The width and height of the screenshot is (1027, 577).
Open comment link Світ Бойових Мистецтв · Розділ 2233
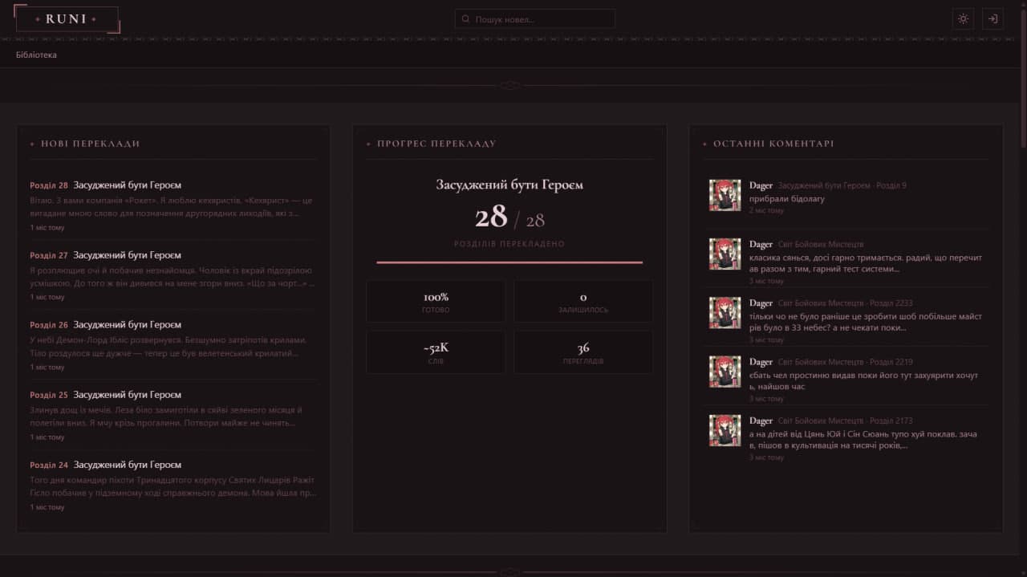pyautogui.click(x=845, y=303)
